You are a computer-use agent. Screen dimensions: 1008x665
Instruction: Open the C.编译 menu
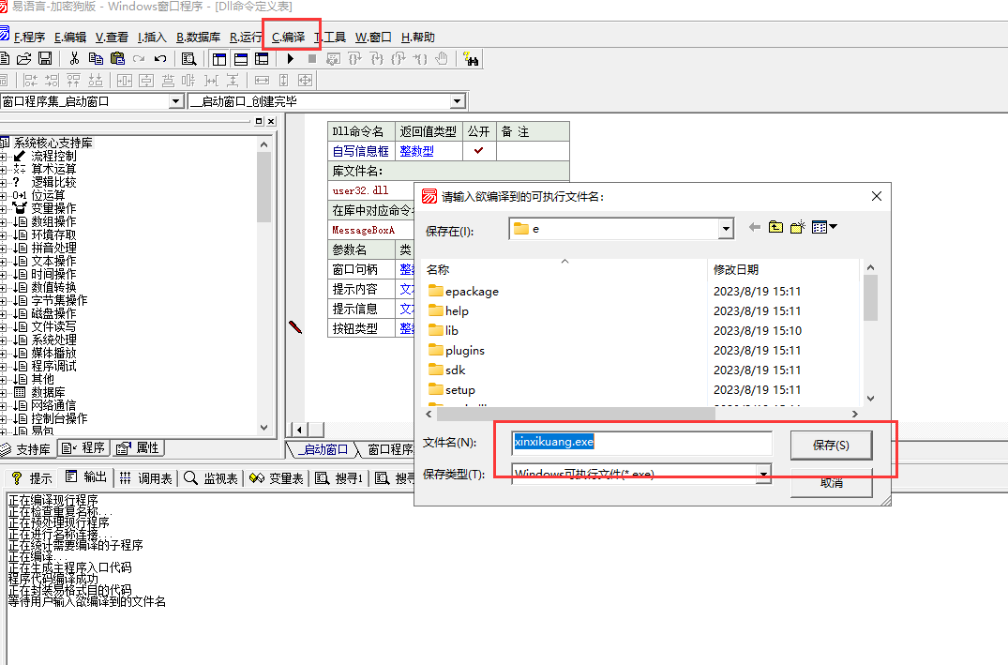pyautogui.click(x=288, y=38)
